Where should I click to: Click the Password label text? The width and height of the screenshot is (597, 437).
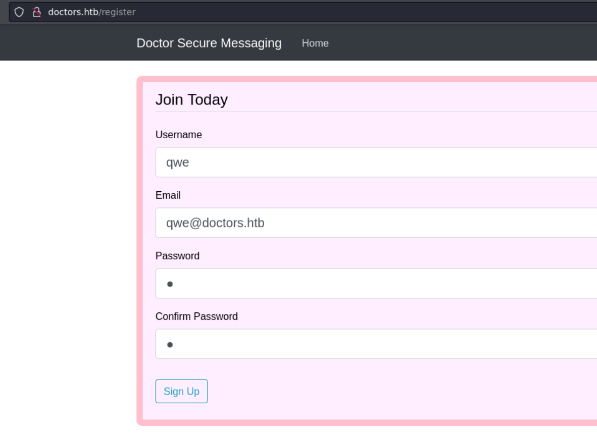pyautogui.click(x=177, y=255)
